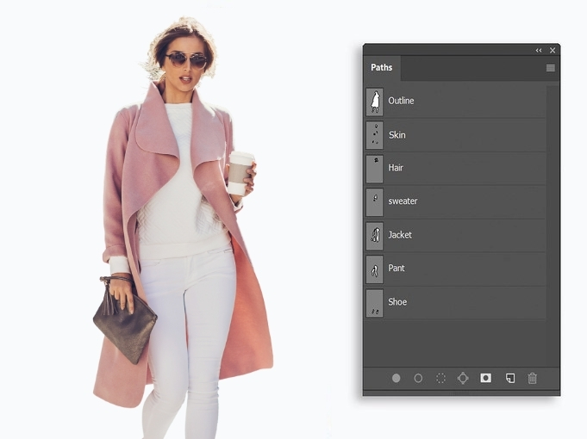Click the Fill path with foreground color icon

click(x=397, y=378)
